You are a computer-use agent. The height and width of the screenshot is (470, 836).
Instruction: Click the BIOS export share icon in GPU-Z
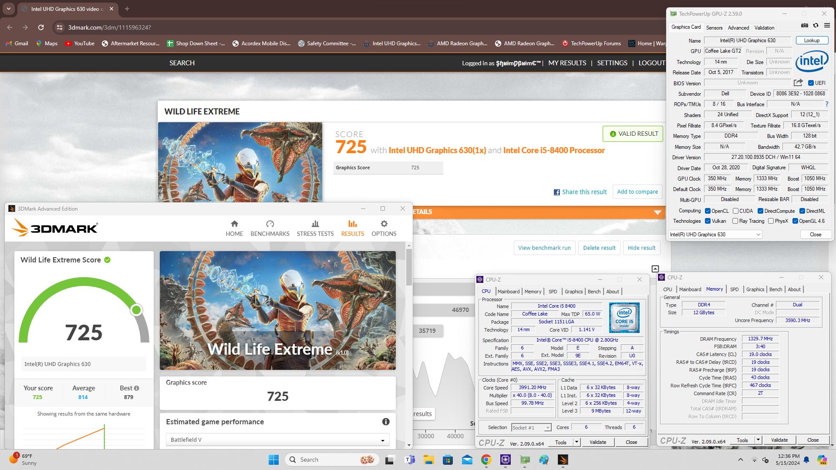tap(798, 83)
